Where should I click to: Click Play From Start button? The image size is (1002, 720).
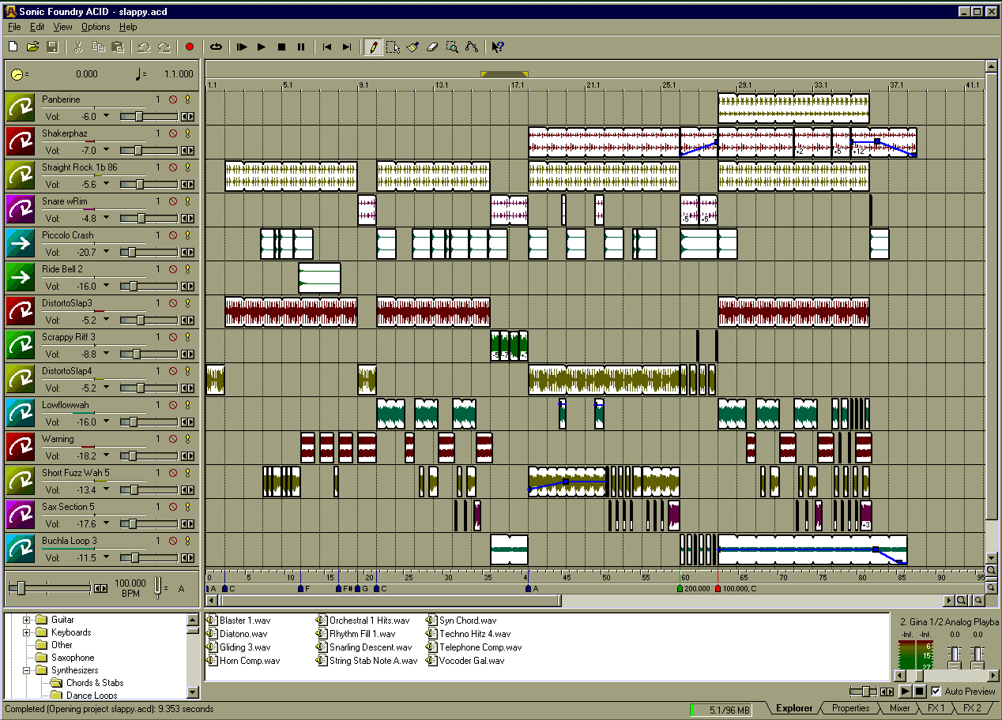pyautogui.click(x=242, y=47)
